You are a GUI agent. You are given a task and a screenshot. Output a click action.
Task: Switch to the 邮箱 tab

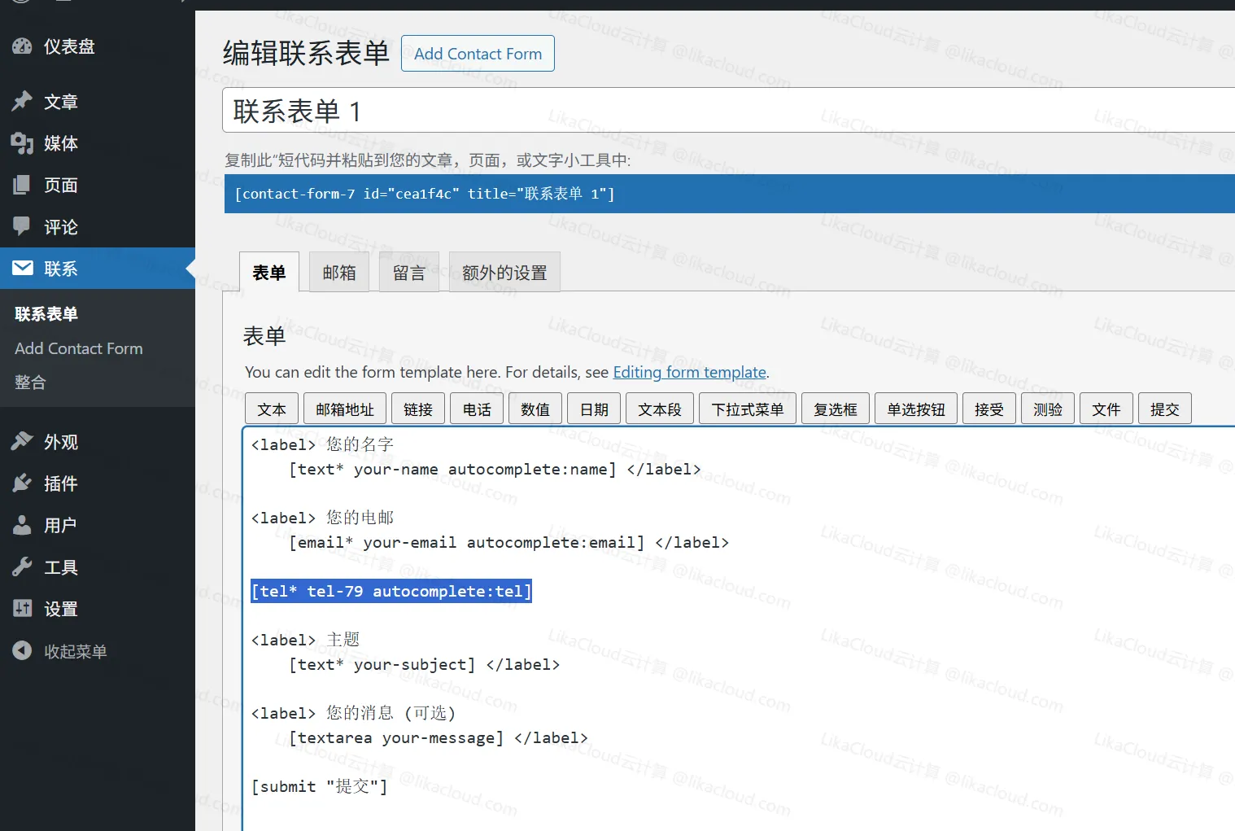click(339, 272)
